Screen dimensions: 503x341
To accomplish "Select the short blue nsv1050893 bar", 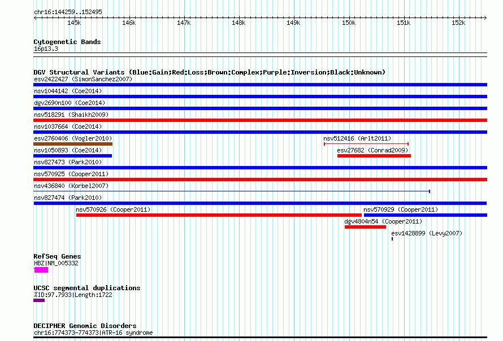I will 72,156.
